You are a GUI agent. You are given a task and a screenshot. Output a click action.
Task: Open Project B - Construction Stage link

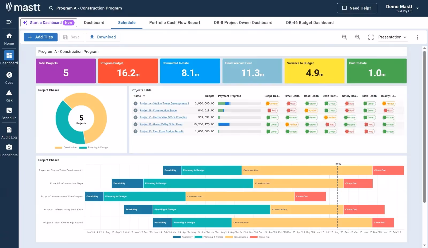click(x=158, y=110)
